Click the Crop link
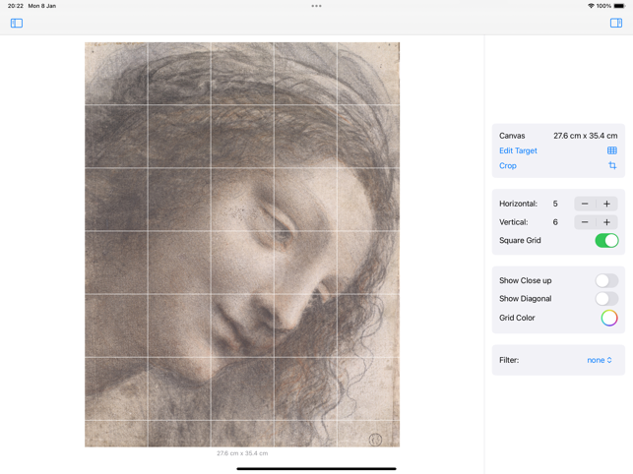The height and width of the screenshot is (474, 633). click(508, 166)
